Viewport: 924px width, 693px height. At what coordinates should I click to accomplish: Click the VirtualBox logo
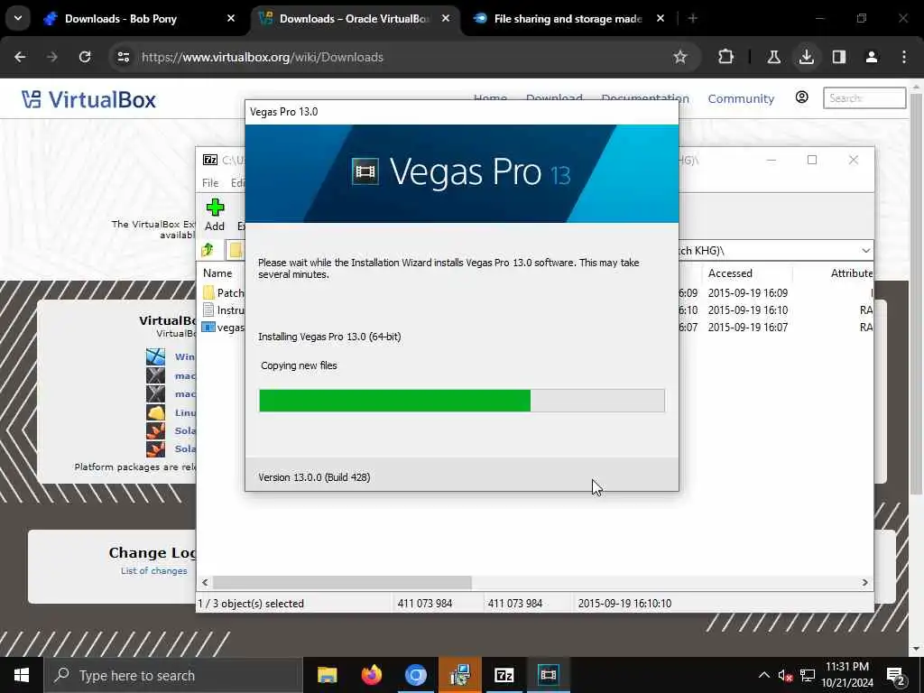click(x=88, y=99)
